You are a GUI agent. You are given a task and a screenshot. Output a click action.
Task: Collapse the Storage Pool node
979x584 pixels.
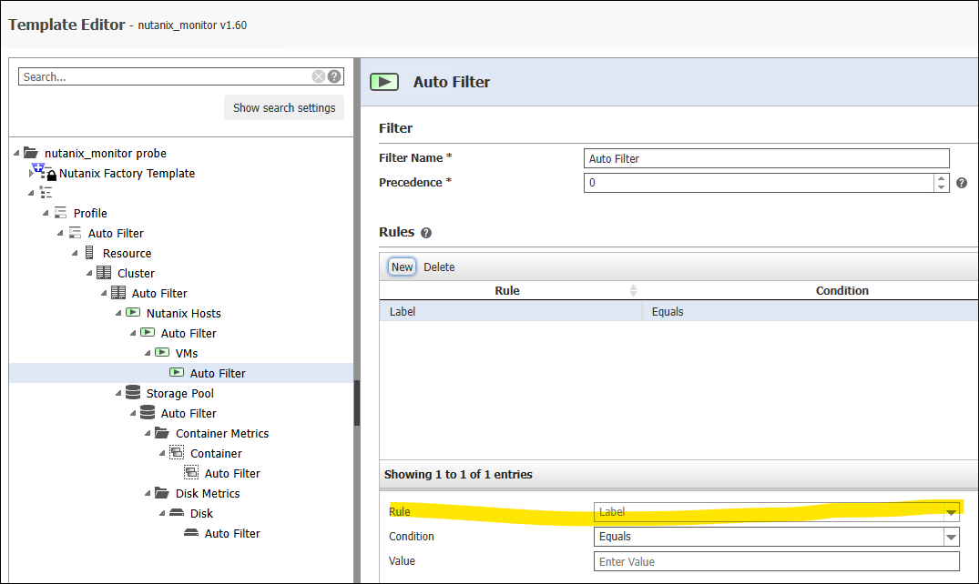[x=118, y=393]
